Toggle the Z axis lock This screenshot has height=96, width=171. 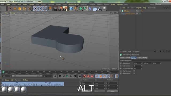pyautogui.click(x=45, y=9)
